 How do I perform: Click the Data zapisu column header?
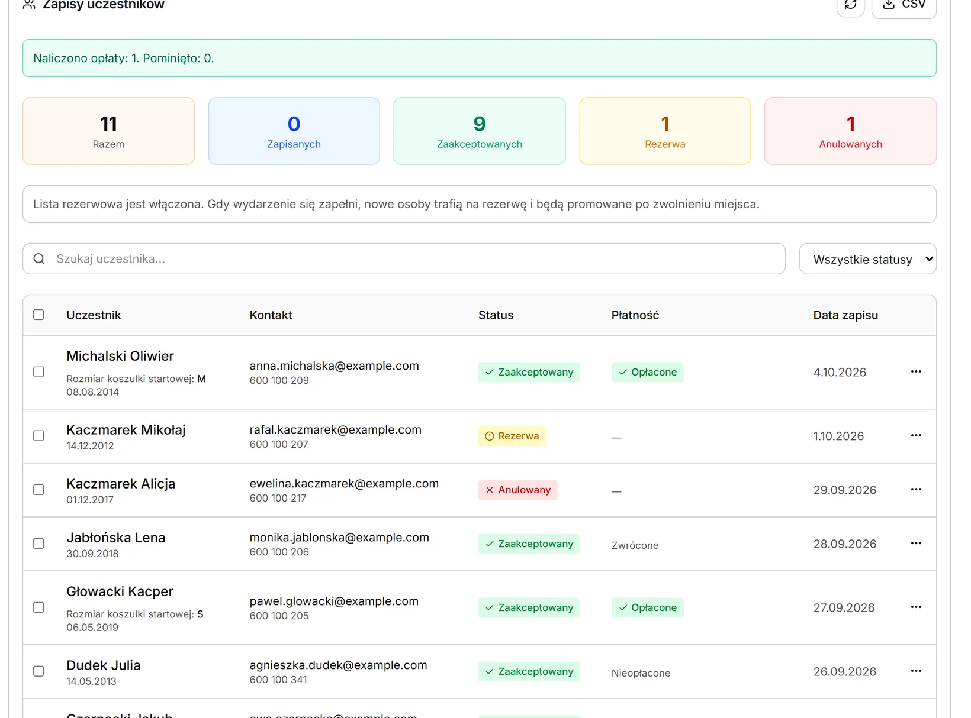(845, 315)
